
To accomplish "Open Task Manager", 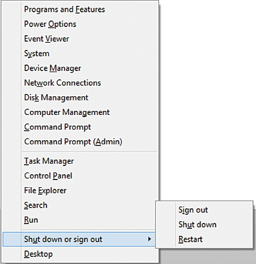I will [x=49, y=161].
